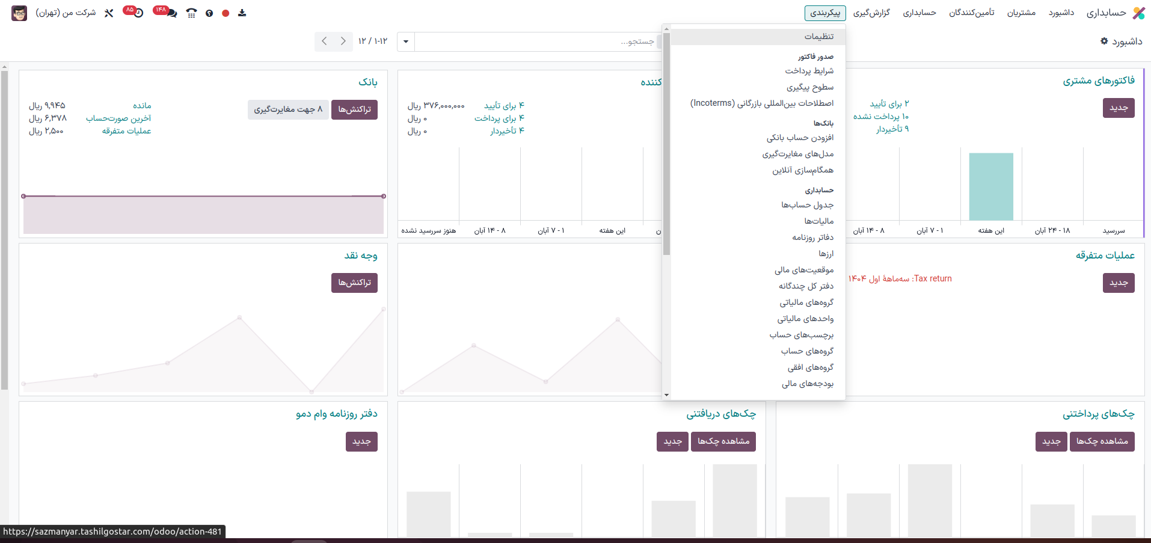
Task: Expand the search options dropdown arrow
Action: point(406,41)
